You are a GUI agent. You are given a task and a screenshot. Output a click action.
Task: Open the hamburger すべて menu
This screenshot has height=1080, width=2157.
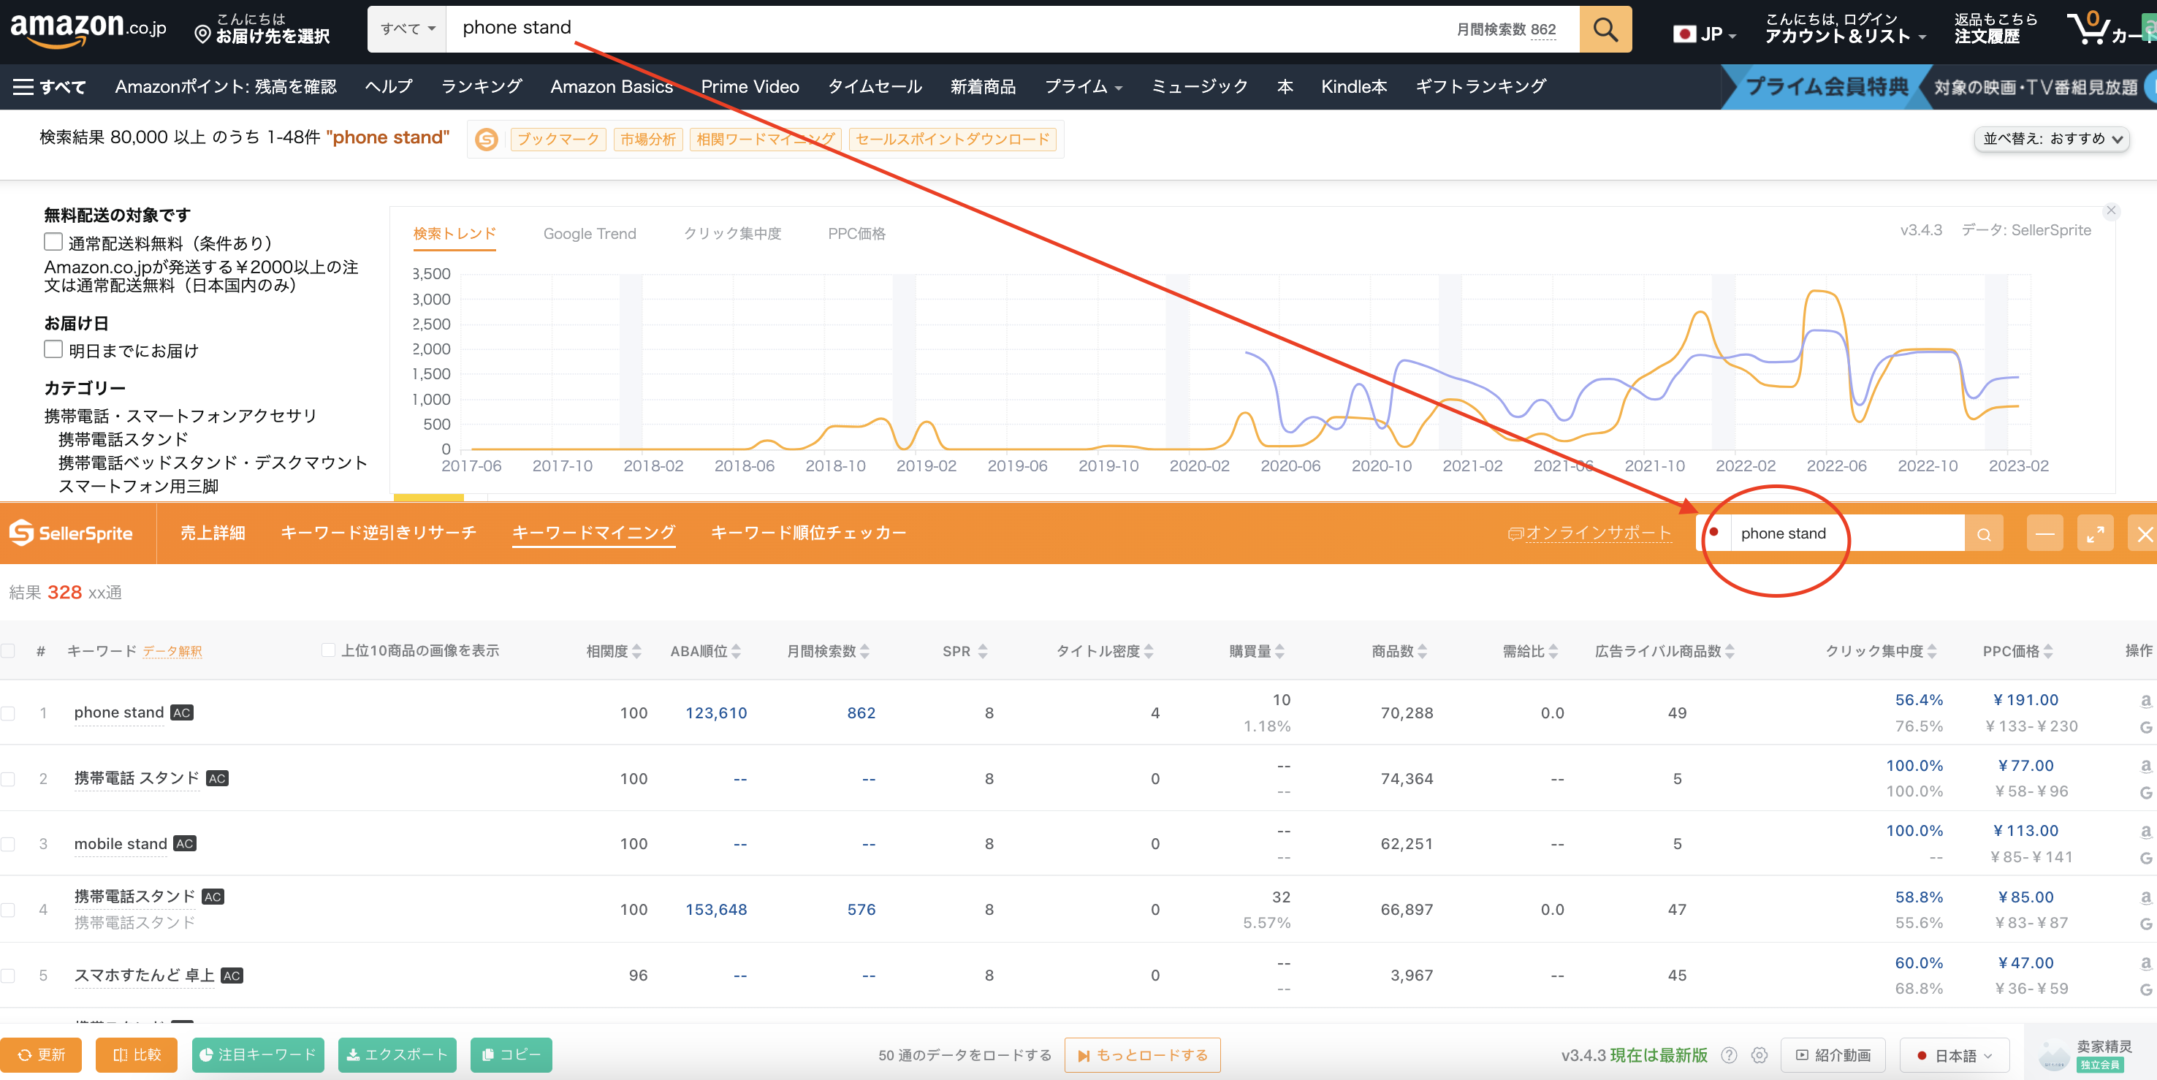tap(48, 86)
